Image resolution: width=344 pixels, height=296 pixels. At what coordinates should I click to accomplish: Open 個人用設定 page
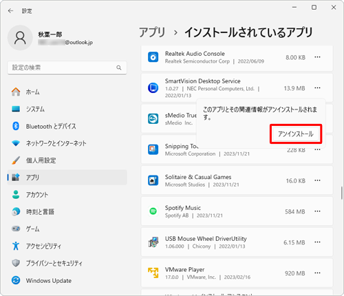pos(67,160)
